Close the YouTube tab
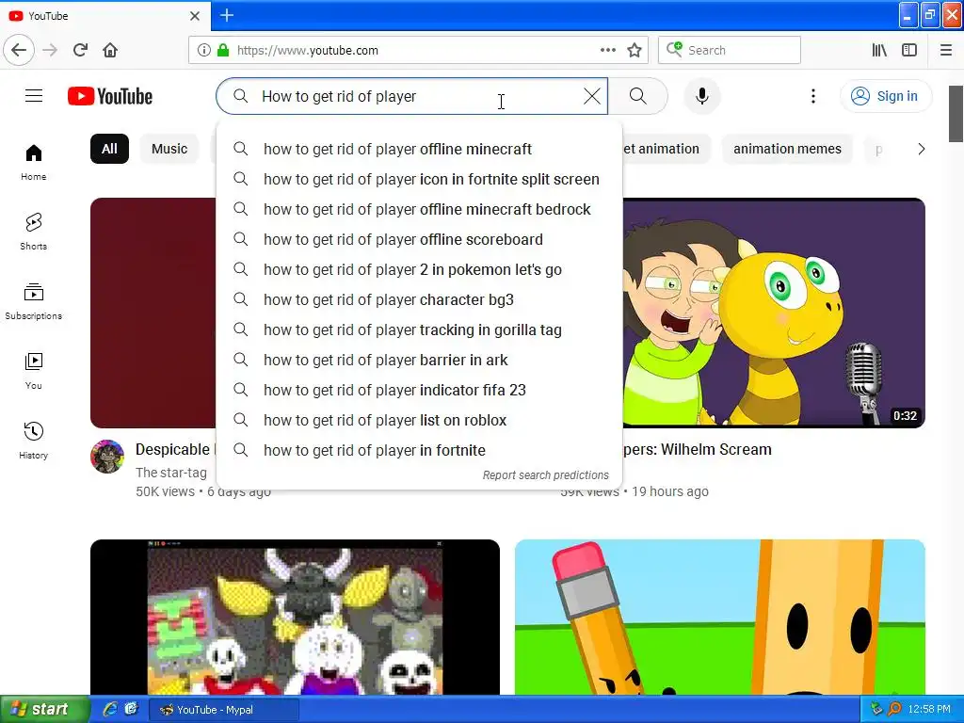964x723 pixels. pyautogui.click(x=195, y=16)
